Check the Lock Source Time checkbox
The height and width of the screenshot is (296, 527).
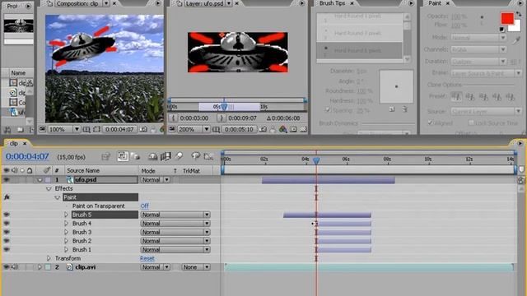tap(471, 123)
